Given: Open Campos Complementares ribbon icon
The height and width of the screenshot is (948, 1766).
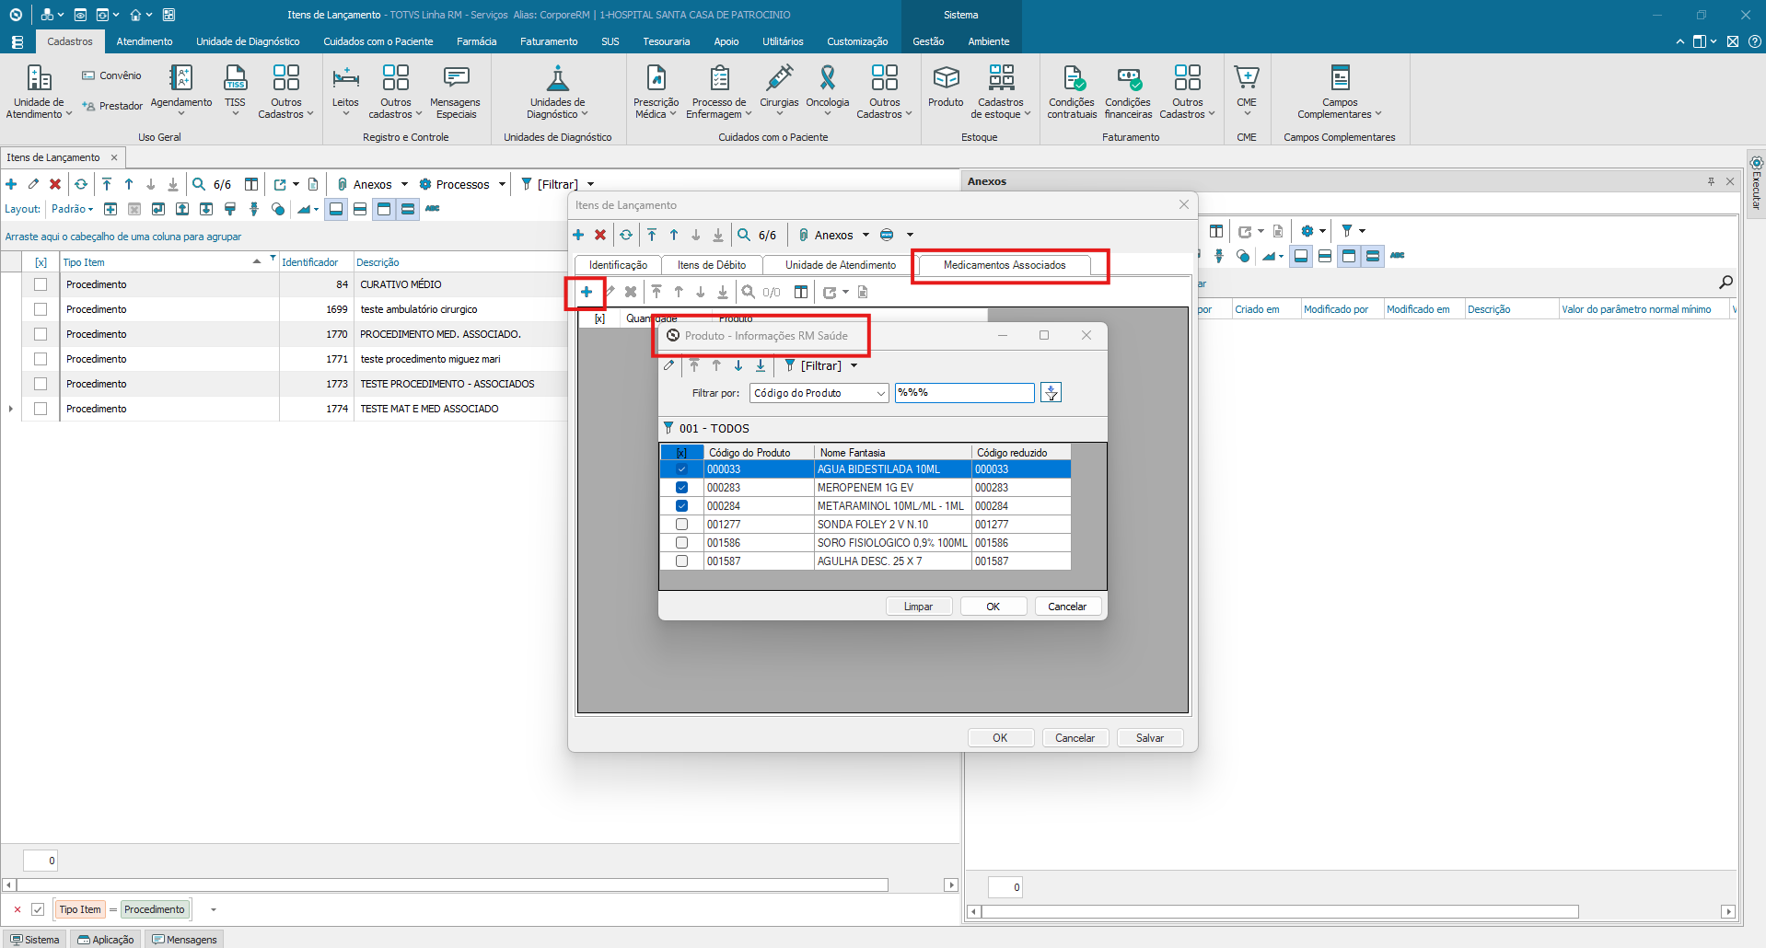Looking at the screenshot, I should (1340, 92).
